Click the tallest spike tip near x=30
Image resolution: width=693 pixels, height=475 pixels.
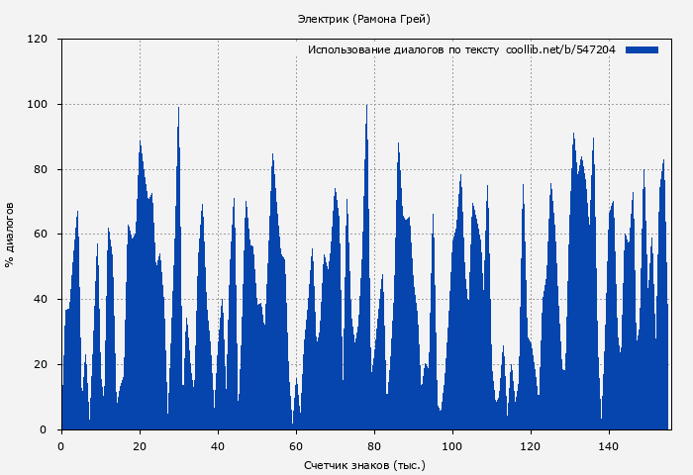(178, 108)
